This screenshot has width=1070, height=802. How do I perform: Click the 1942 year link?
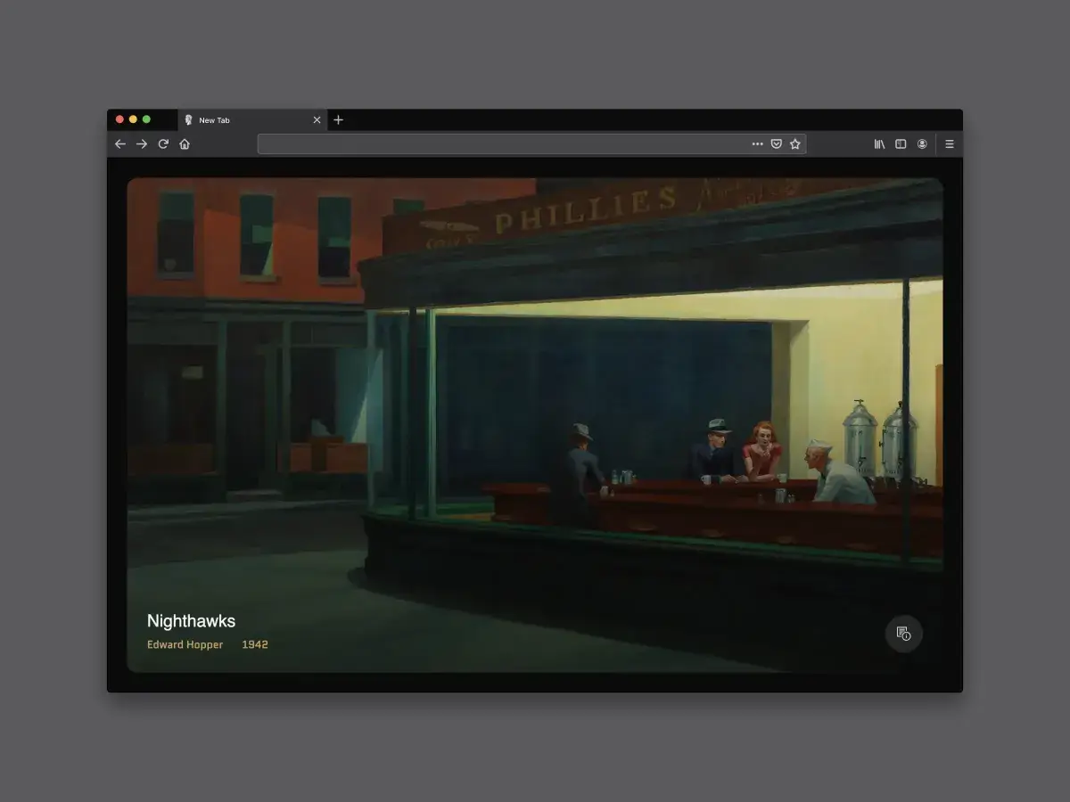(x=255, y=644)
